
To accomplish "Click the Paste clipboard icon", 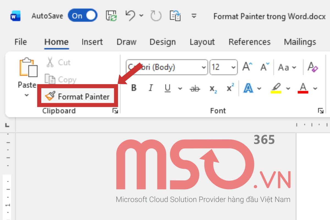I will (28, 67).
